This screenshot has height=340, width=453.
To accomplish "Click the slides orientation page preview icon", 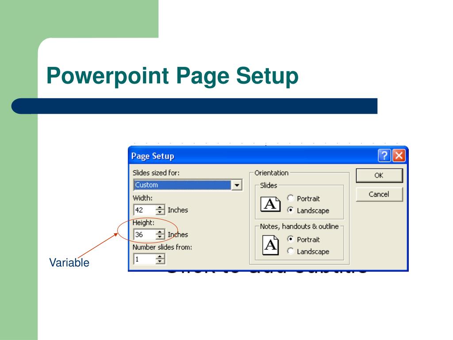I will tap(270, 204).
